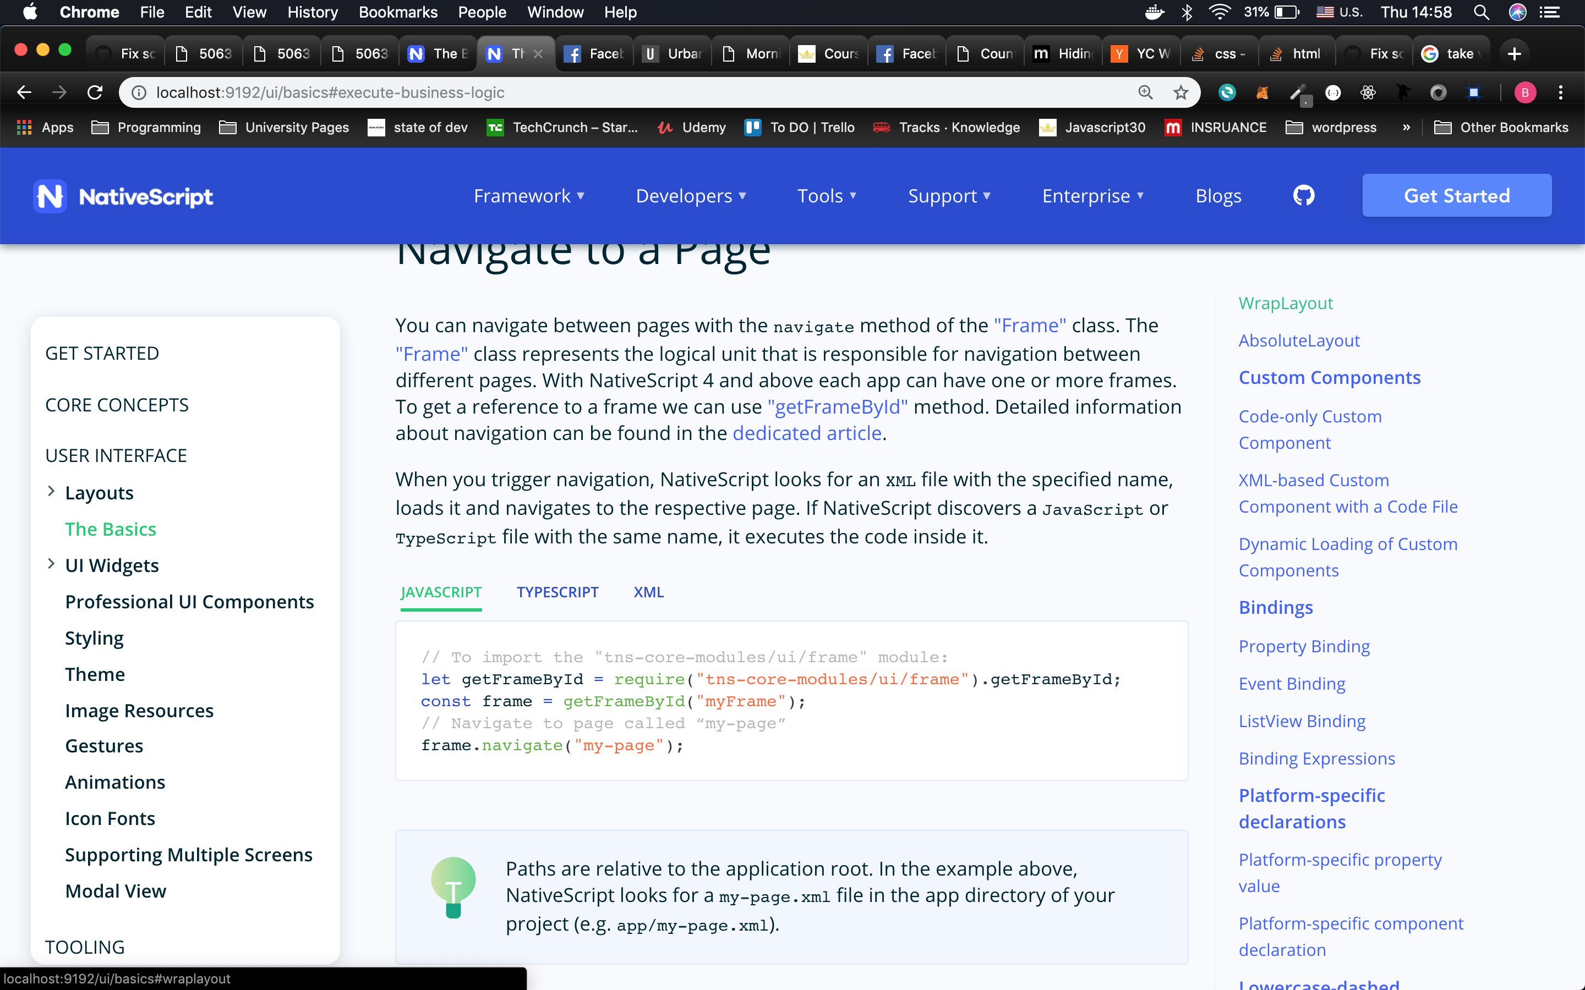Open the Support dropdown menu
The image size is (1585, 990).
(x=949, y=196)
